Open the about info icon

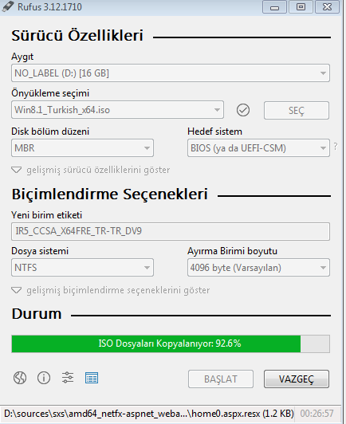[44, 378]
